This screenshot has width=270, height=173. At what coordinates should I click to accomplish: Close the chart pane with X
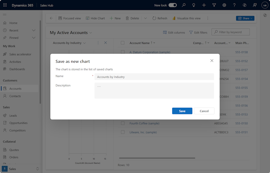coord(106,43)
